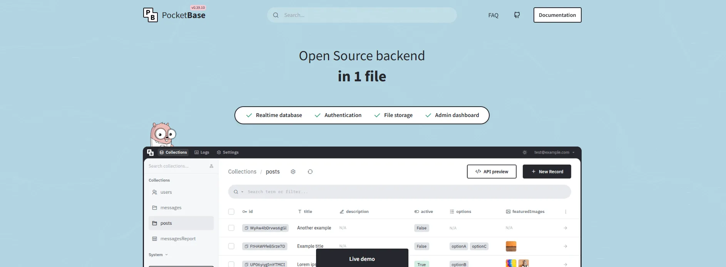Open posts collection settings gear

pos(293,171)
